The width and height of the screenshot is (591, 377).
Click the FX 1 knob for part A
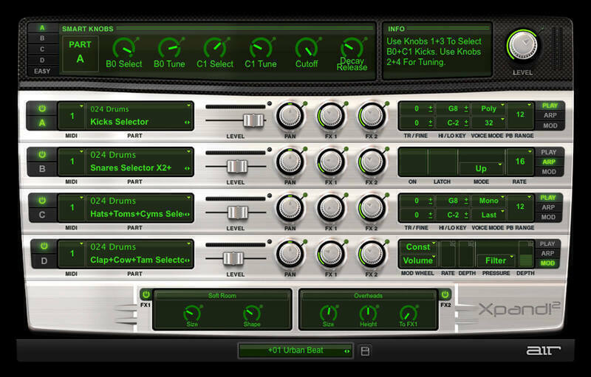(331, 116)
